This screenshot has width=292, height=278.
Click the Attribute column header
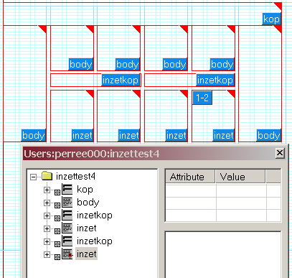pos(190,177)
